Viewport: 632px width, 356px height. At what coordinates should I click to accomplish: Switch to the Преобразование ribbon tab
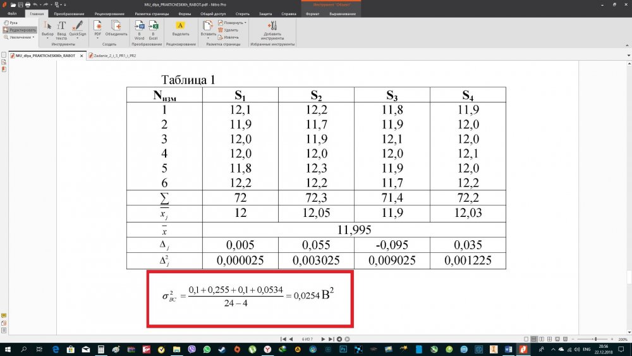pos(69,14)
